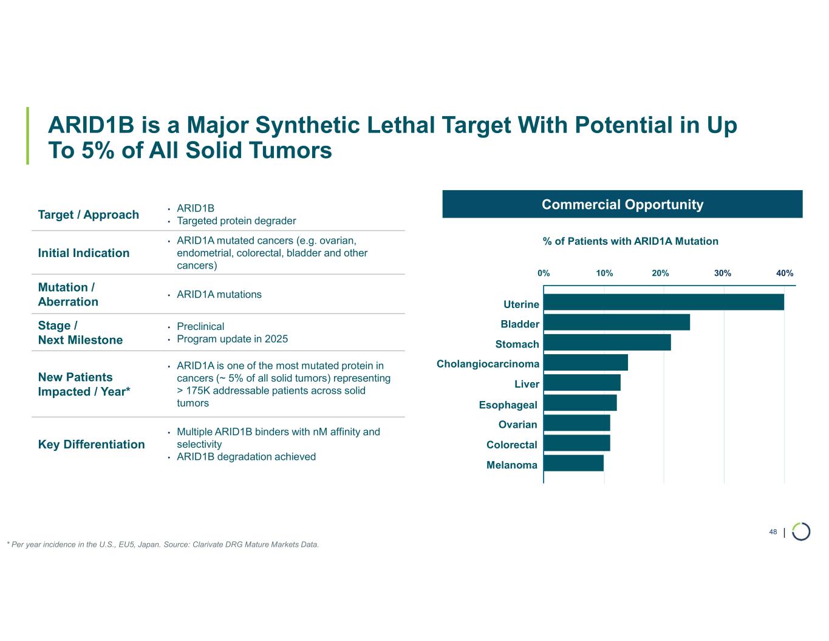Image resolution: width=829 pixels, height=641 pixels.
Task: Click the 'Program update in 2025' bullet
Action: point(232,339)
